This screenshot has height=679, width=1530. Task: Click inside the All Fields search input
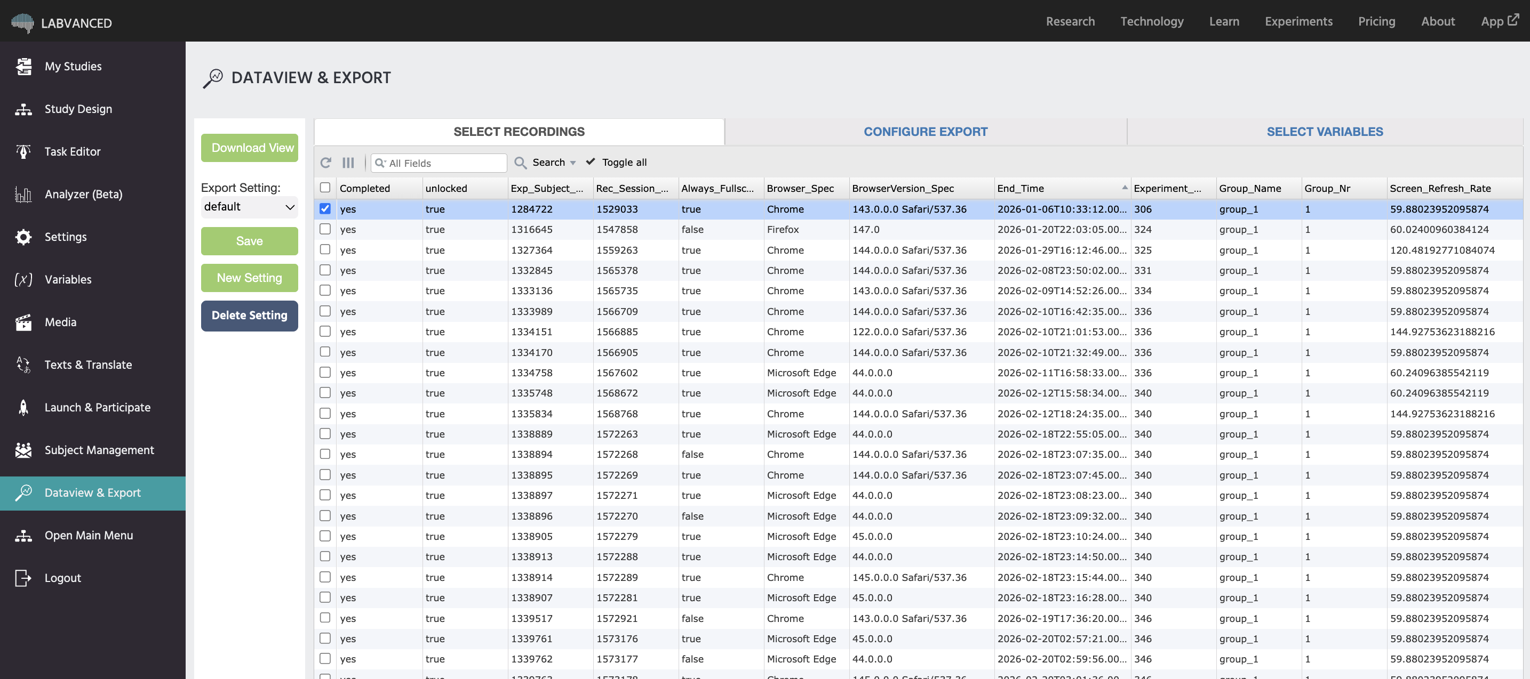tap(439, 163)
